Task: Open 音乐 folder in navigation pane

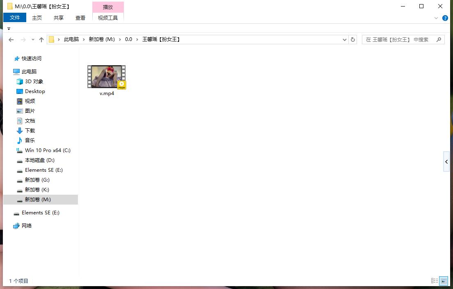Action: tap(30, 141)
